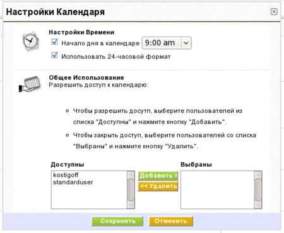The image size is (284, 233).
Task: Click the Доступны list scrollbar thumb
Action: tap(131, 190)
